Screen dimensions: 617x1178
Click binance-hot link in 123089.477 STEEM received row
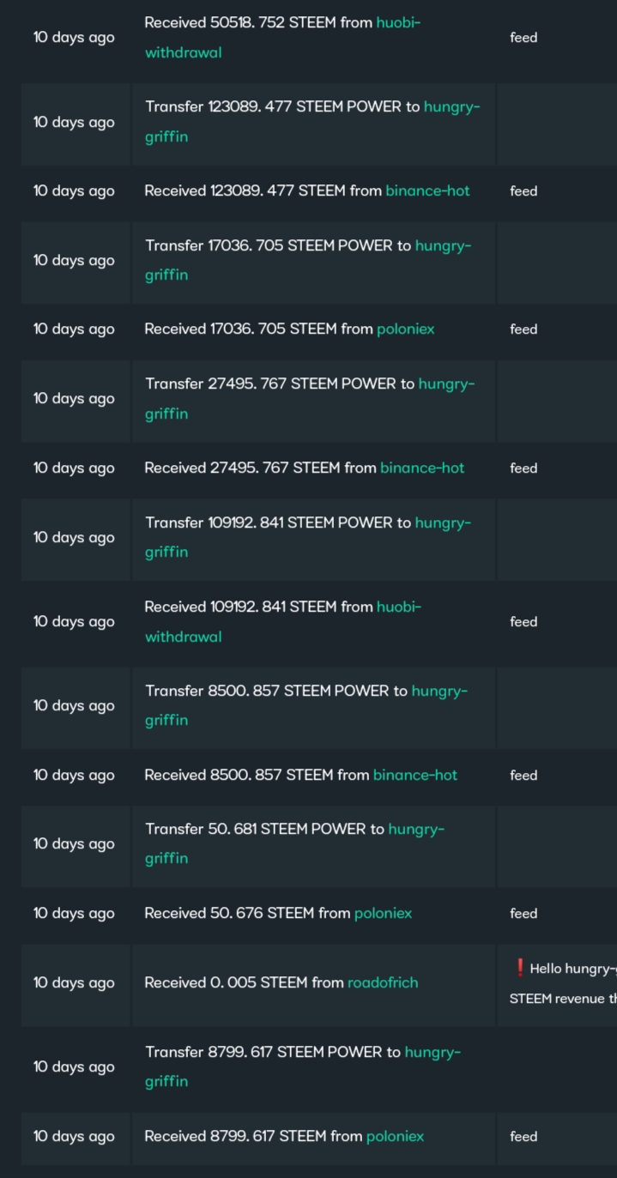tap(427, 190)
